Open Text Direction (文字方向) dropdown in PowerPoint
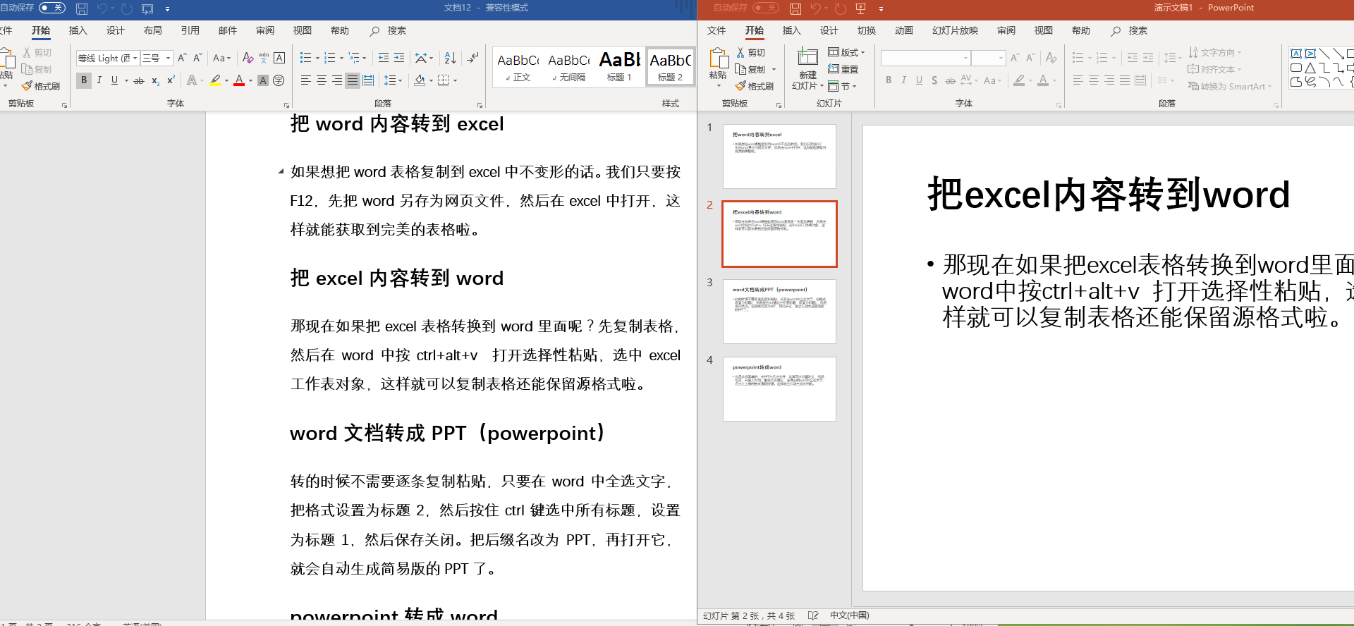1354x626 pixels. (1214, 52)
